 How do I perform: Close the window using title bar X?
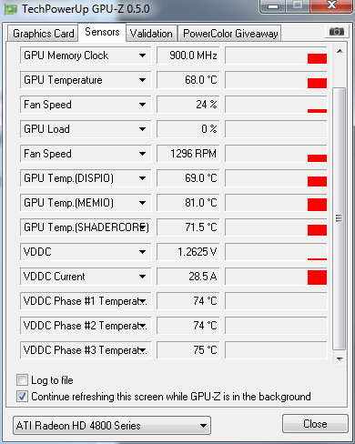point(332,5)
